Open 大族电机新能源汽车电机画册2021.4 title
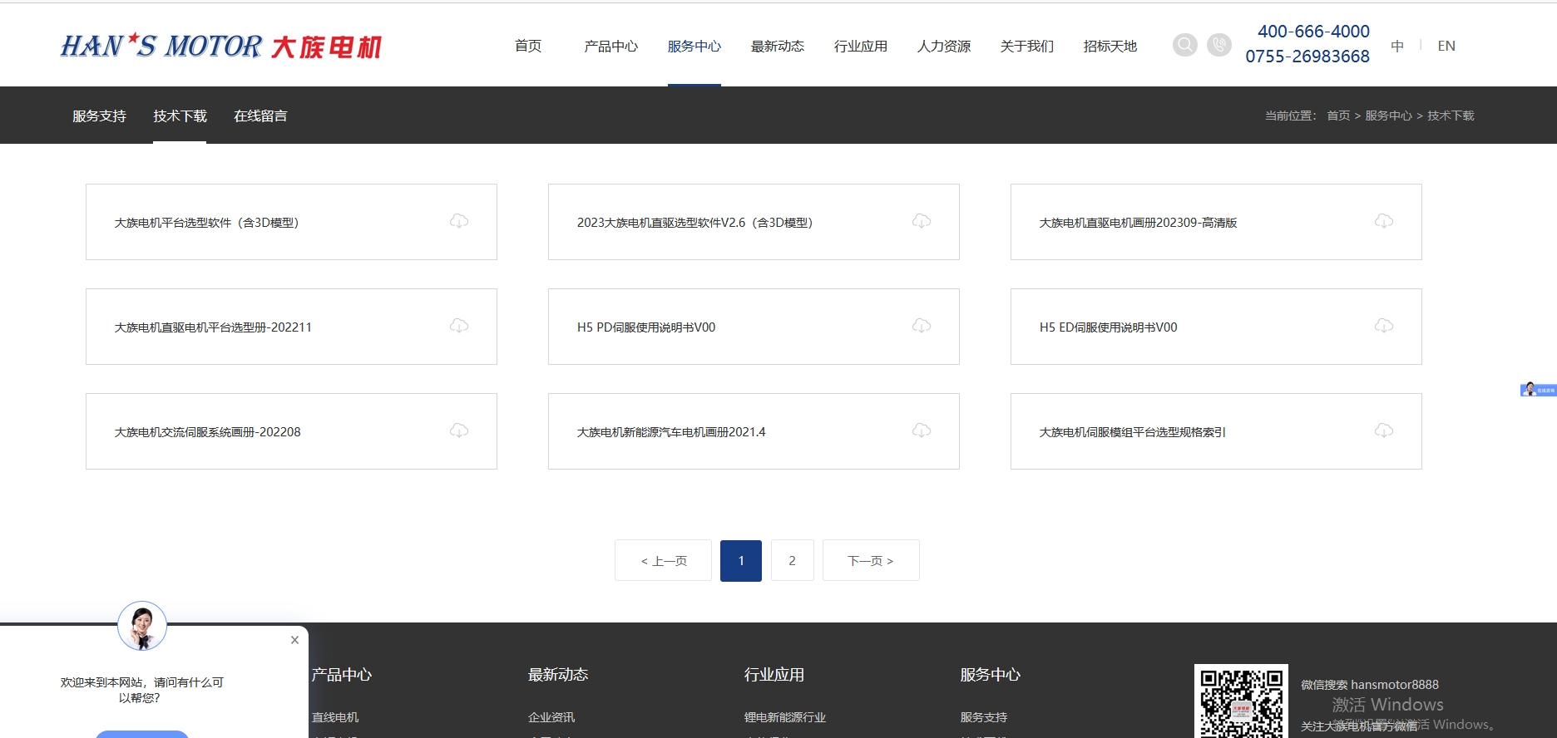The width and height of the screenshot is (1557, 738). [x=671, y=432]
